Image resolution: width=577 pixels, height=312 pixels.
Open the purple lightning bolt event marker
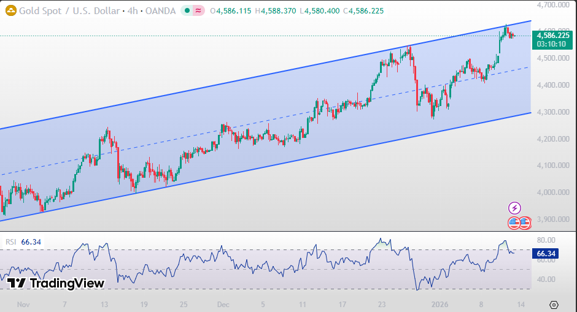[x=514, y=208]
